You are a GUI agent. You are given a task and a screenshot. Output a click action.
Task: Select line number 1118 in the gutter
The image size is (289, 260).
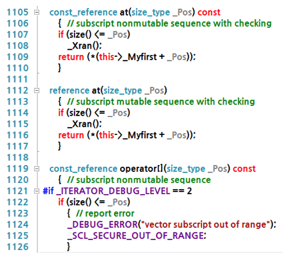coord(18,157)
